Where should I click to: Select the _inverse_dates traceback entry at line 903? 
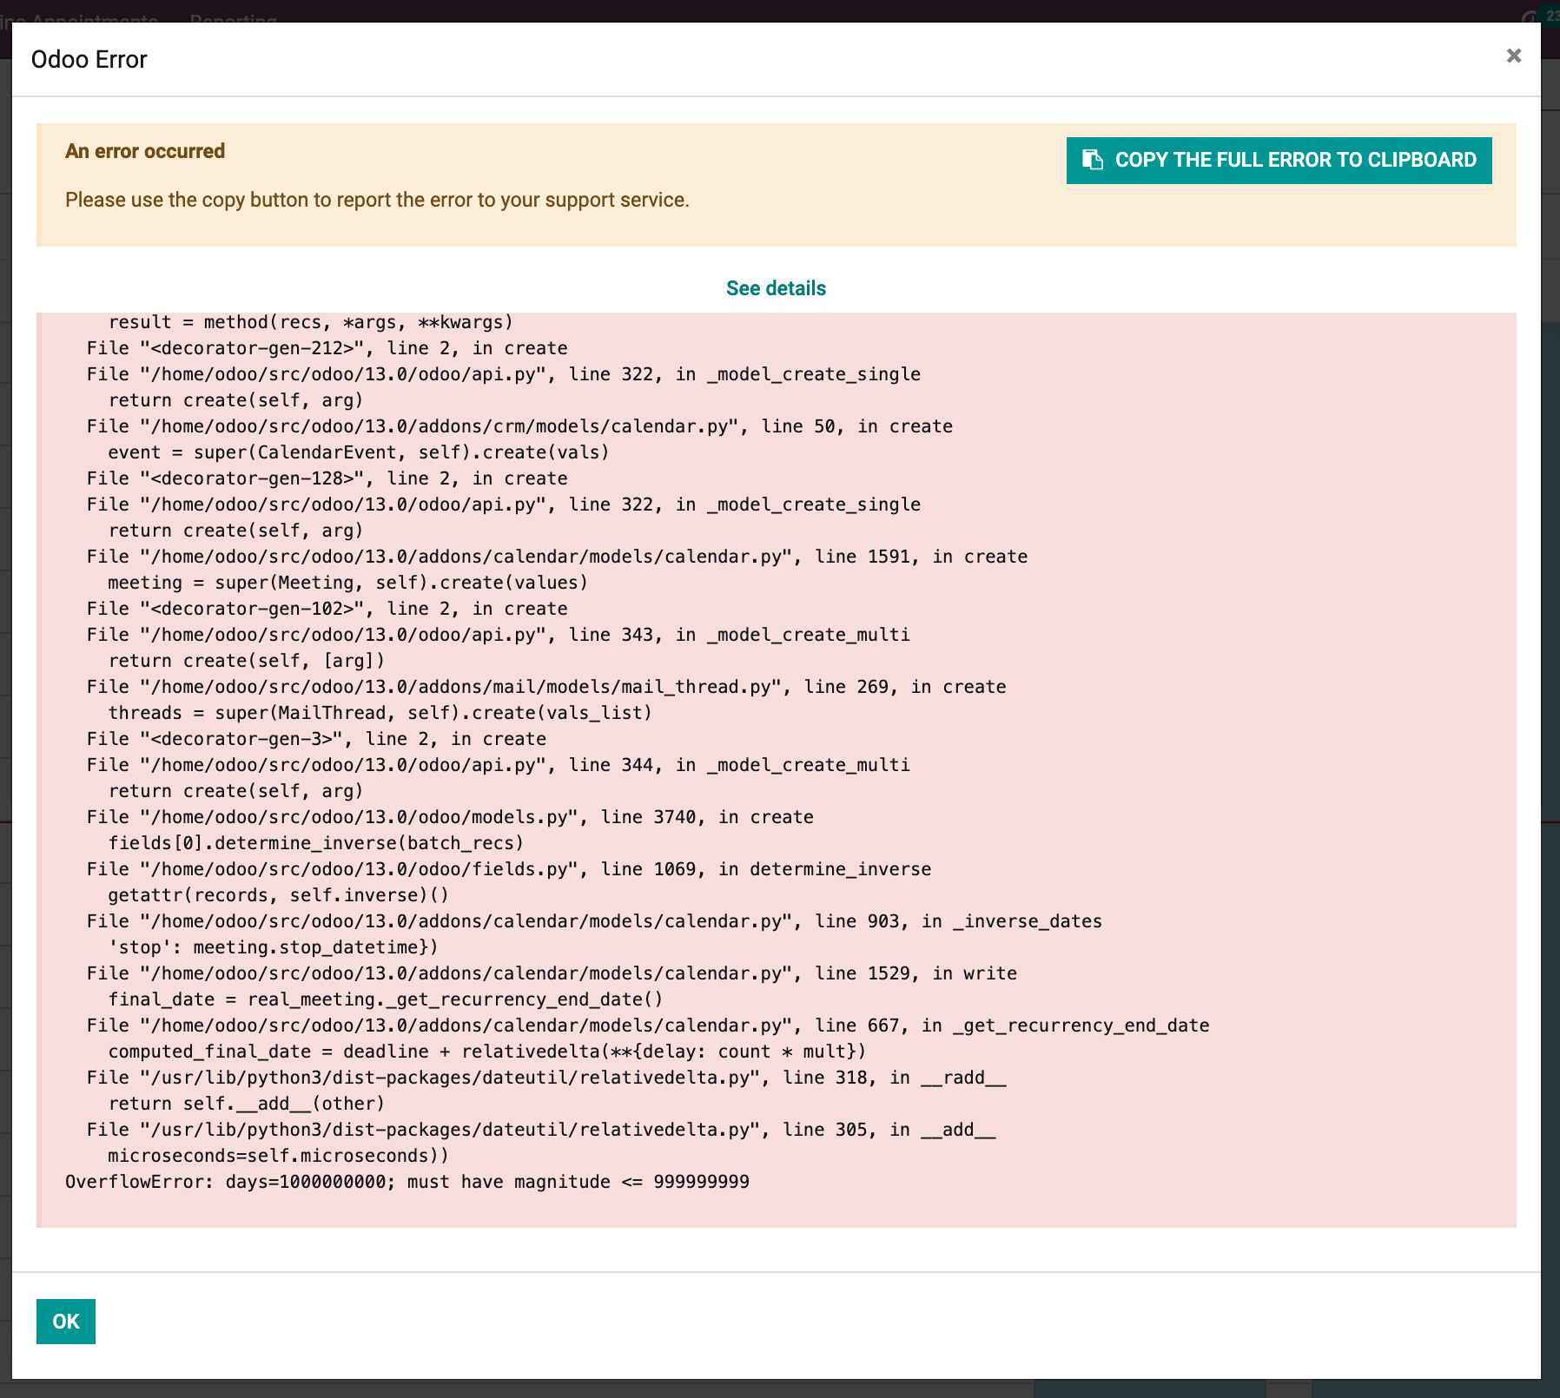pyautogui.click(x=593, y=920)
